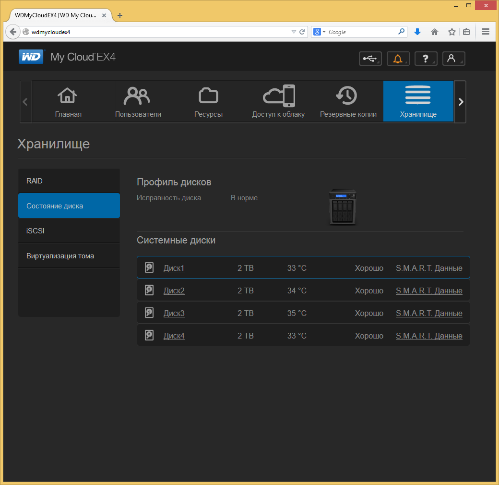Open the Диск1 link

174,268
